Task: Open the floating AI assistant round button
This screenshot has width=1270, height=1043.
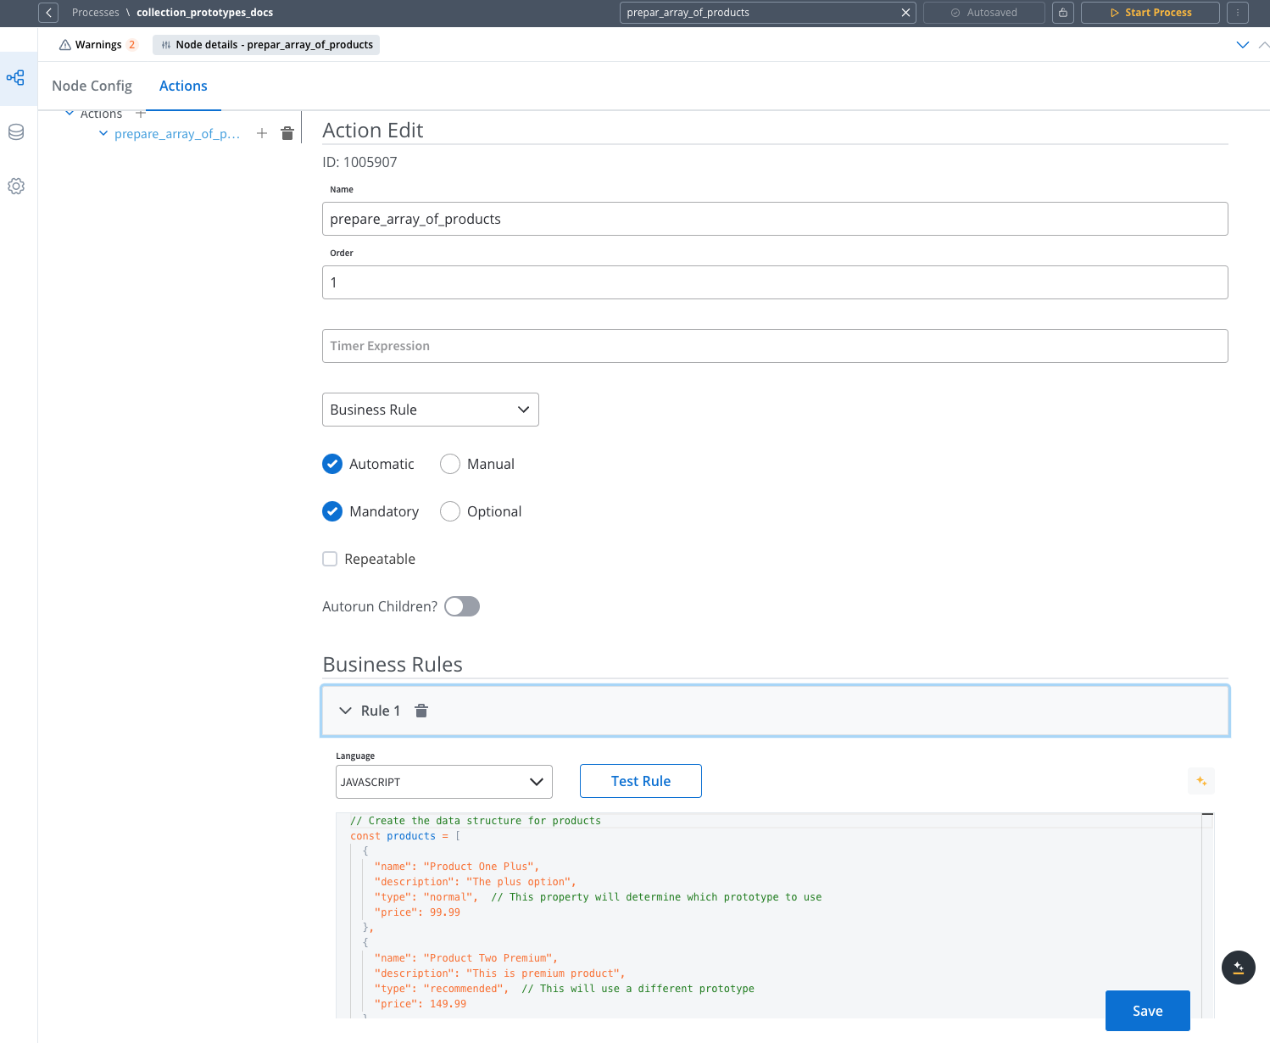Action: [1239, 968]
